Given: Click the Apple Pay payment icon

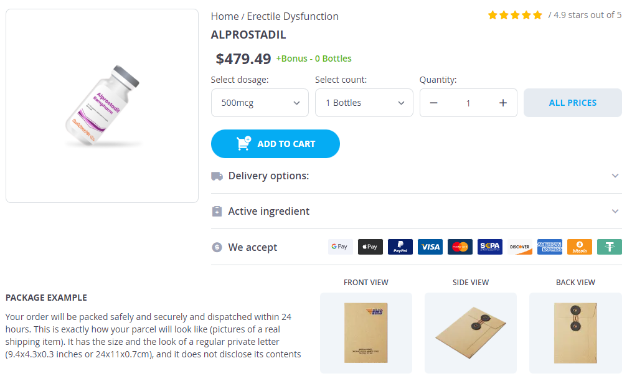Looking at the screenshot, I should 370,247.
